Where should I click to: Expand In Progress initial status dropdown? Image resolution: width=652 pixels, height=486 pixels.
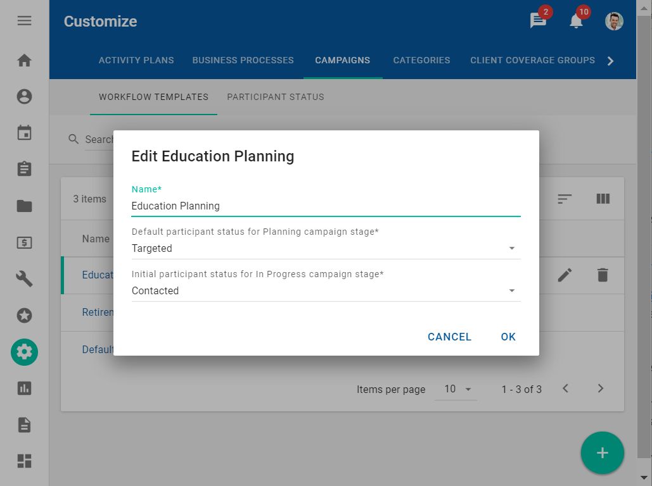coord(326,291)
